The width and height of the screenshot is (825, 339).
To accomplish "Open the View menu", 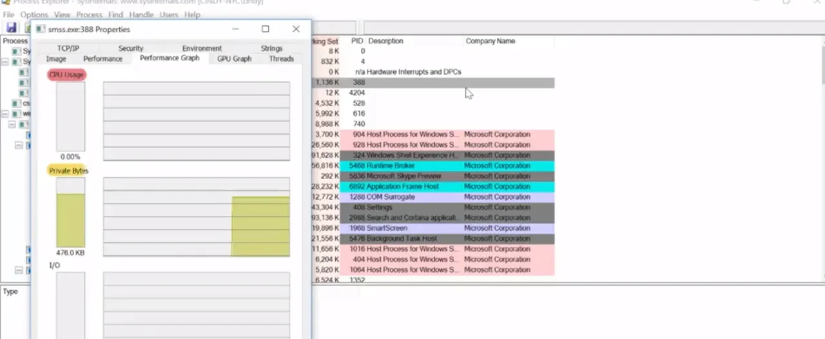I will pyautogui.click(x=63, y=14).
